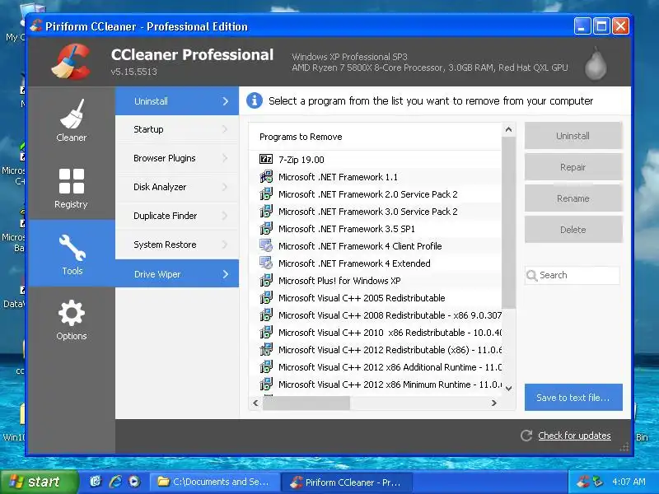Viewport: 659px width, 494px height.
Task: Open the Disk Analyzer tool
Action: 177,187
